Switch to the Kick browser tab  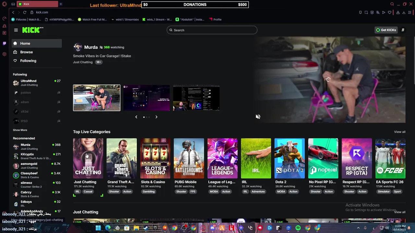pos(38,4)
